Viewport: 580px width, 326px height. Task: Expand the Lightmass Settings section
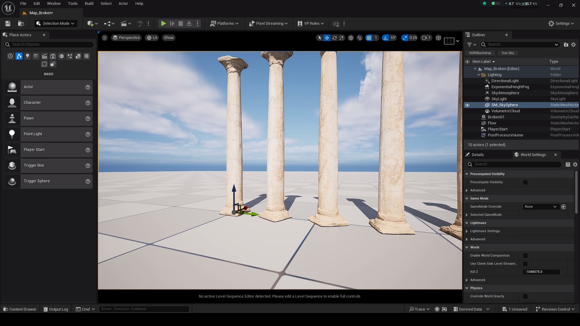tap(467, 231)
